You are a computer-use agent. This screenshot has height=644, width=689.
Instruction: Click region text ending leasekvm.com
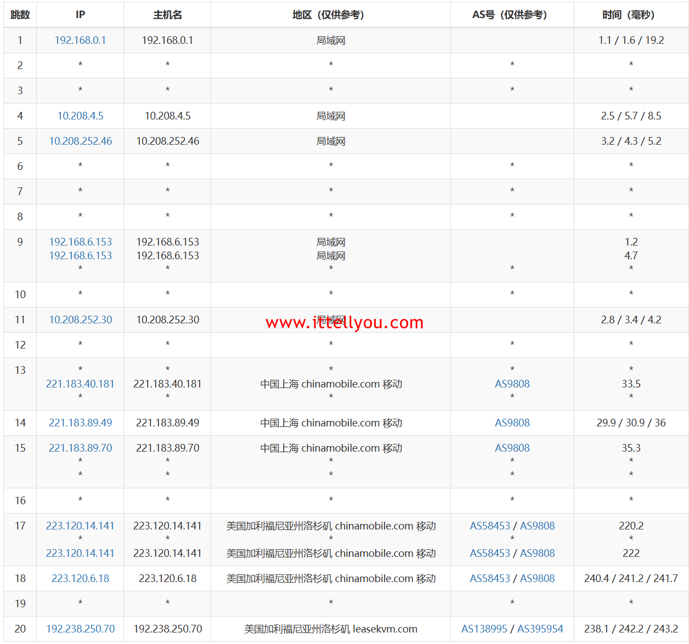[x=331, y=629]
